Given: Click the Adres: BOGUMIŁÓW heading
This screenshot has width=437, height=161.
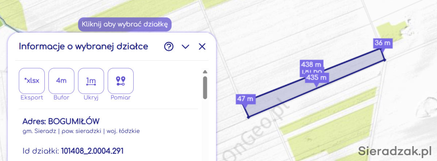Looking at the screenshot, I should [61, 121].
